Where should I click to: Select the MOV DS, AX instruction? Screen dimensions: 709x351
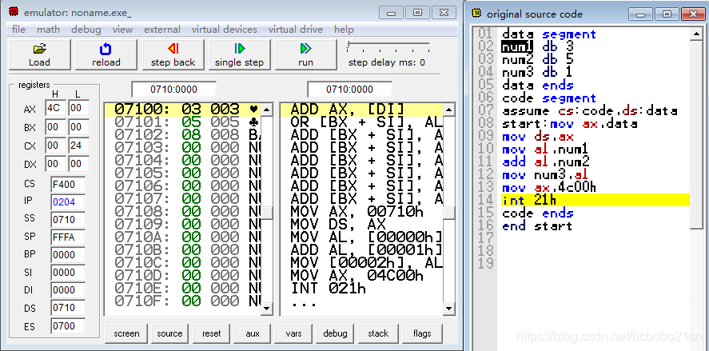point(362,224)
